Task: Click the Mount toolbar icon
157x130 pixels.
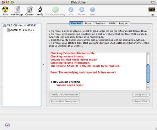Action: (82, 10)
